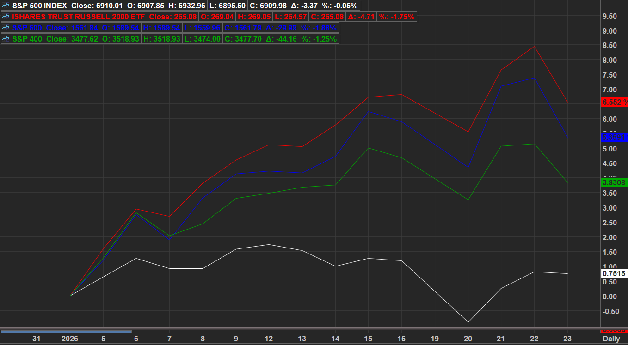The height and width of the screenshot is (345, 628).
Task: Click the Russell 2000 ETF chart icon
Action: point(6,17)
